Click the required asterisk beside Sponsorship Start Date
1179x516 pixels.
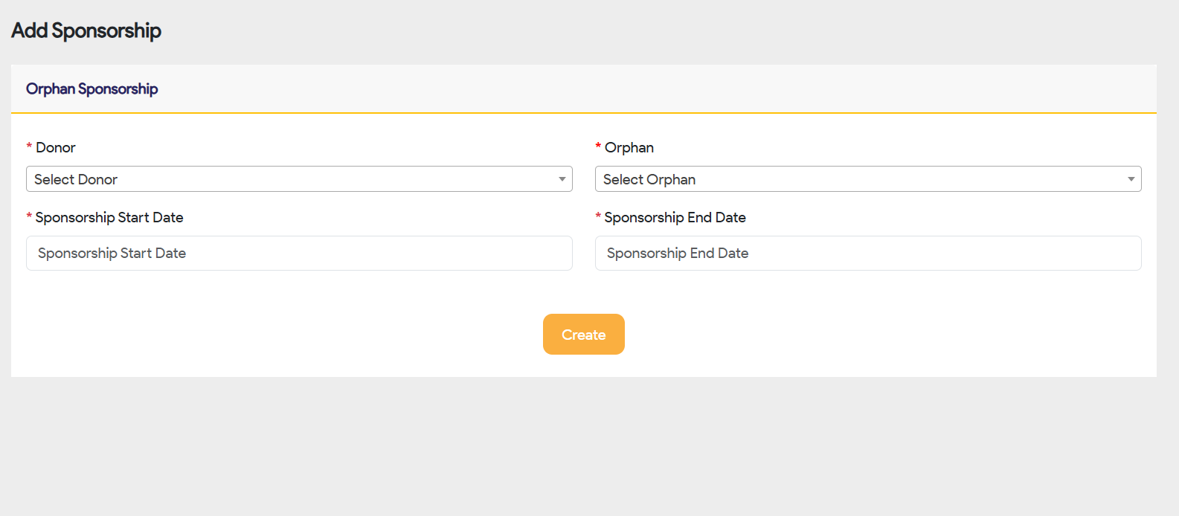pos(29,217)
